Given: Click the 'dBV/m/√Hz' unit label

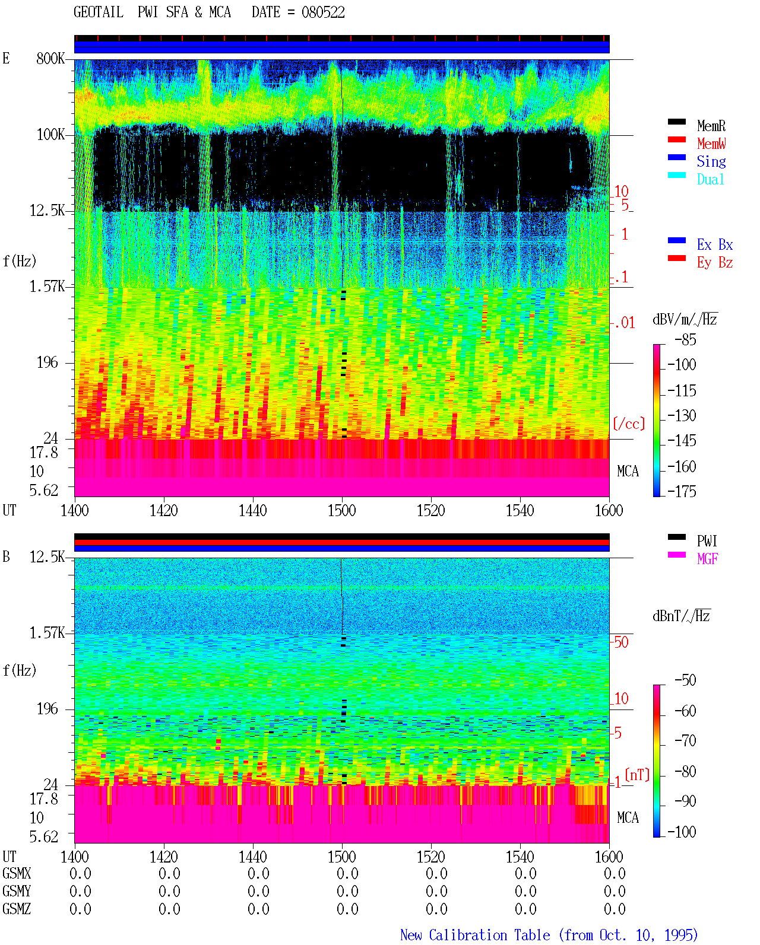Looking at the screenshot, I should [685, 319].
